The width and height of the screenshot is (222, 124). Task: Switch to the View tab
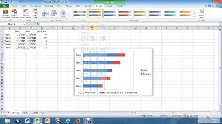(78, 6)
